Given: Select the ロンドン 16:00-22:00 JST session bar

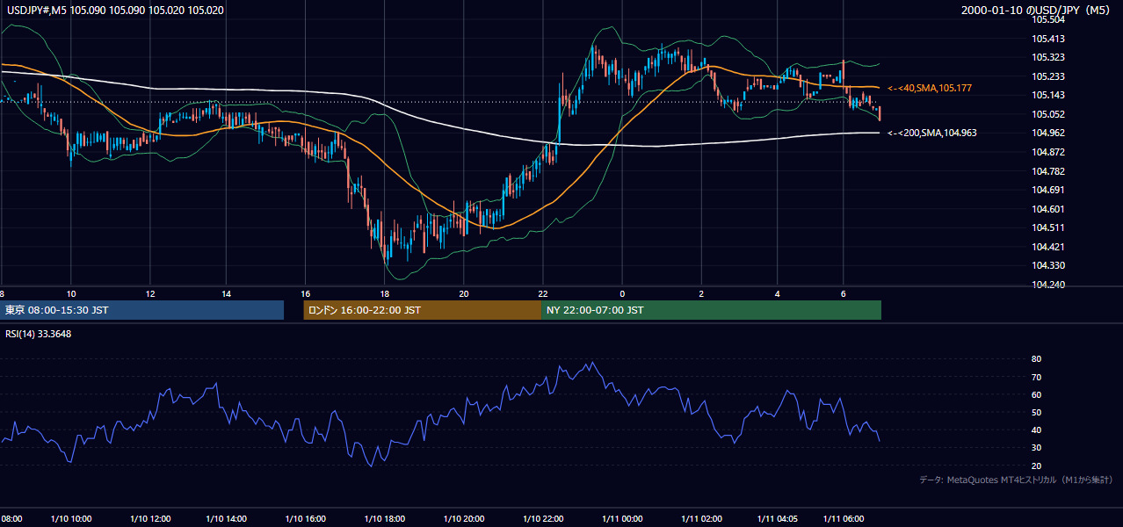Looking at the screenshot, I should pos(422,310).
